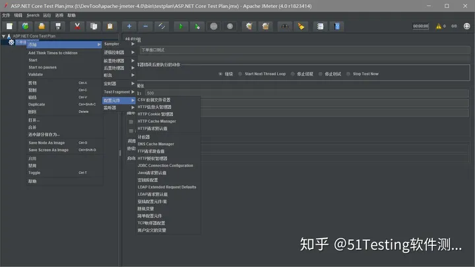475x267 pixels.
Task: Click the Toggle enable/disable toolbar icon
Action: (x=162, y=26)
